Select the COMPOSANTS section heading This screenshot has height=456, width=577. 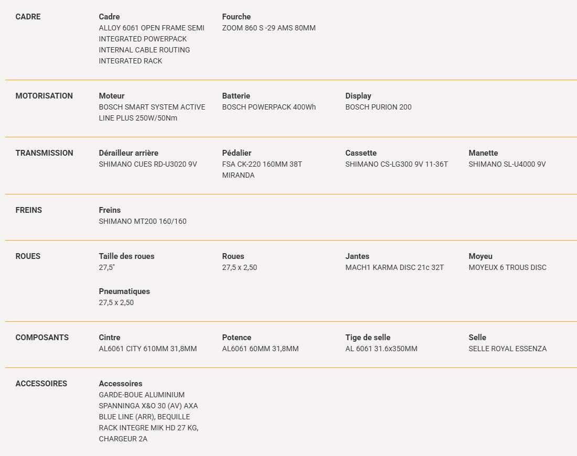coord(42,338)
